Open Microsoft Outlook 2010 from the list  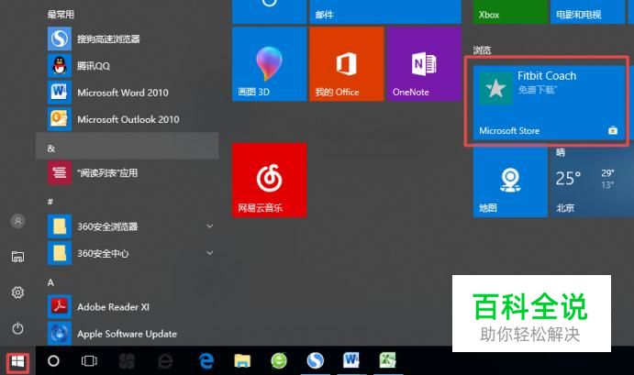tap(128, 119)
